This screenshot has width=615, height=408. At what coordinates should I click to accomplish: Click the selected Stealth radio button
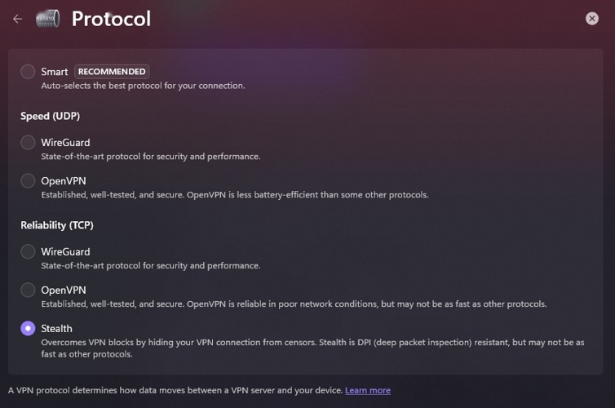(x=28, y=328)
